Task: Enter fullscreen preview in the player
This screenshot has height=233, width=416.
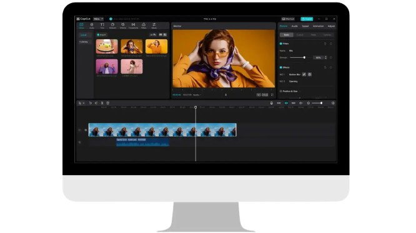Action: [272, 95]
